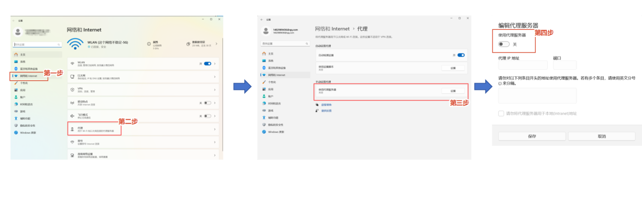Viewport: 642px width, 203px height.
Task: Click the 提供反馈 feedback icon in 代理 window
Action: (x=317, y=110)
